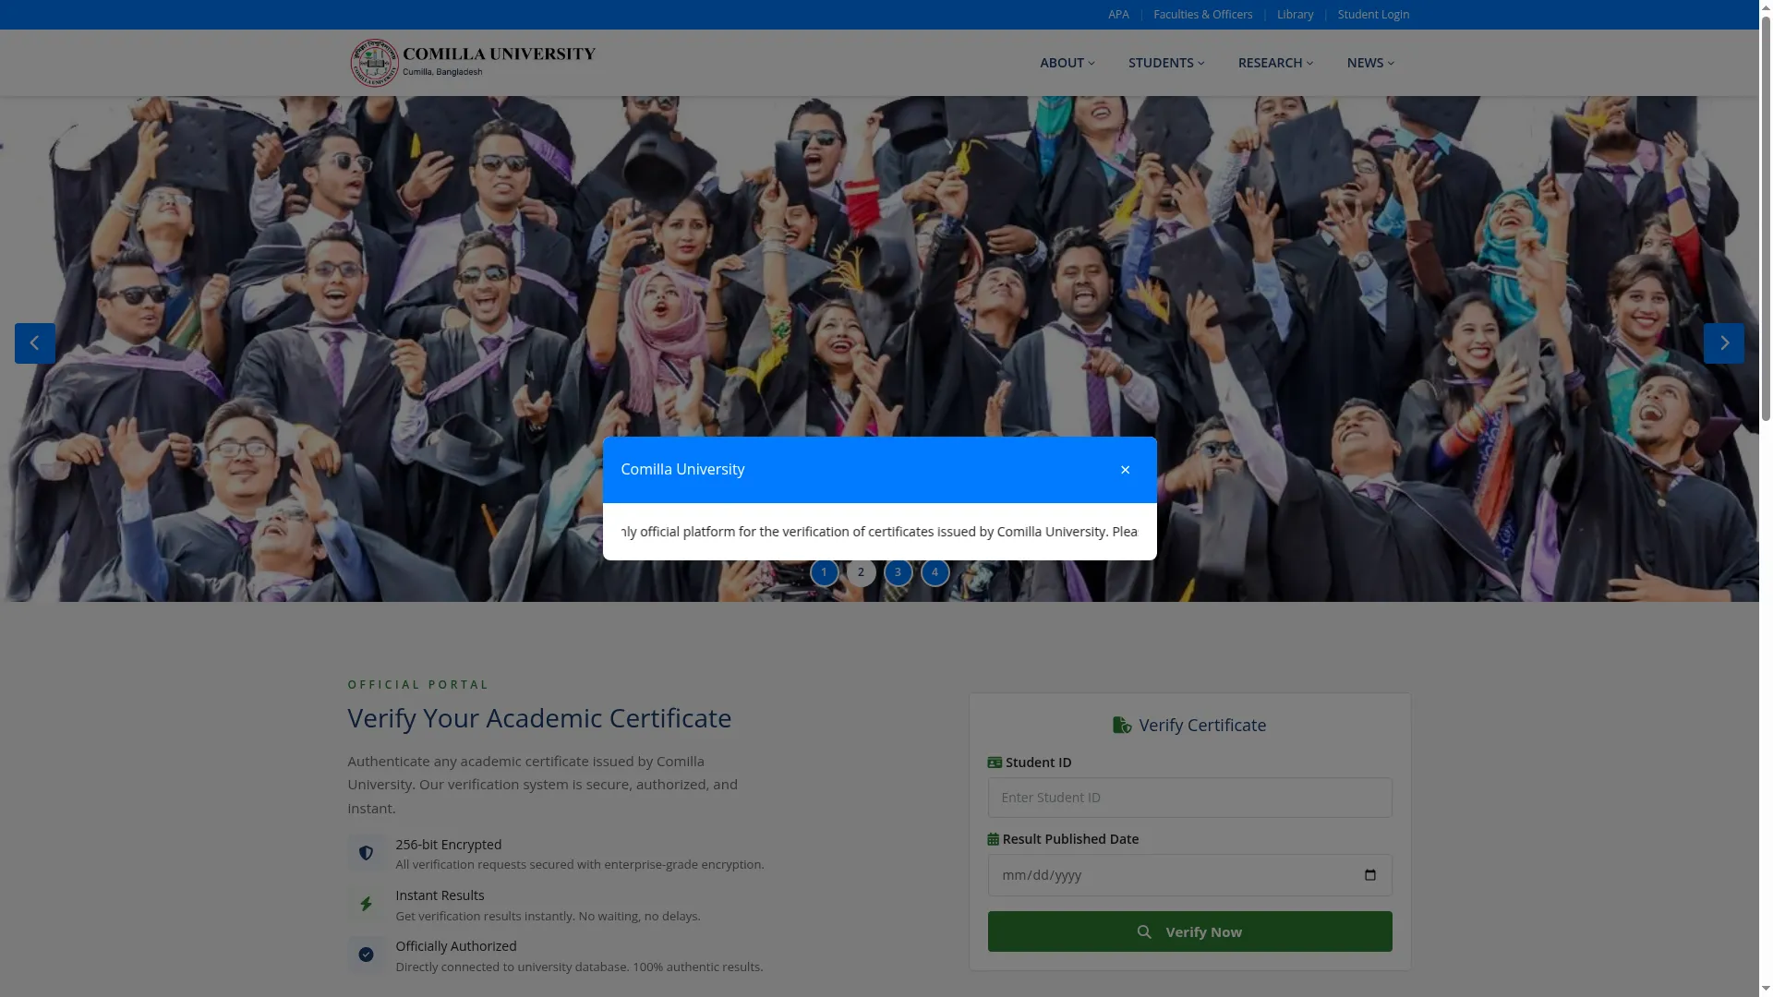Image resolution: width=1773 pixels, height=997 pixels.
Task: Close the Comilla University popup
Action: tap(1125, 470)
